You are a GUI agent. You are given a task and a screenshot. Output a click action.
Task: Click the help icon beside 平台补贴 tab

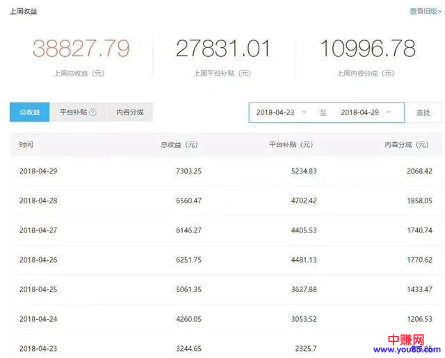click(x=92, y=112)
